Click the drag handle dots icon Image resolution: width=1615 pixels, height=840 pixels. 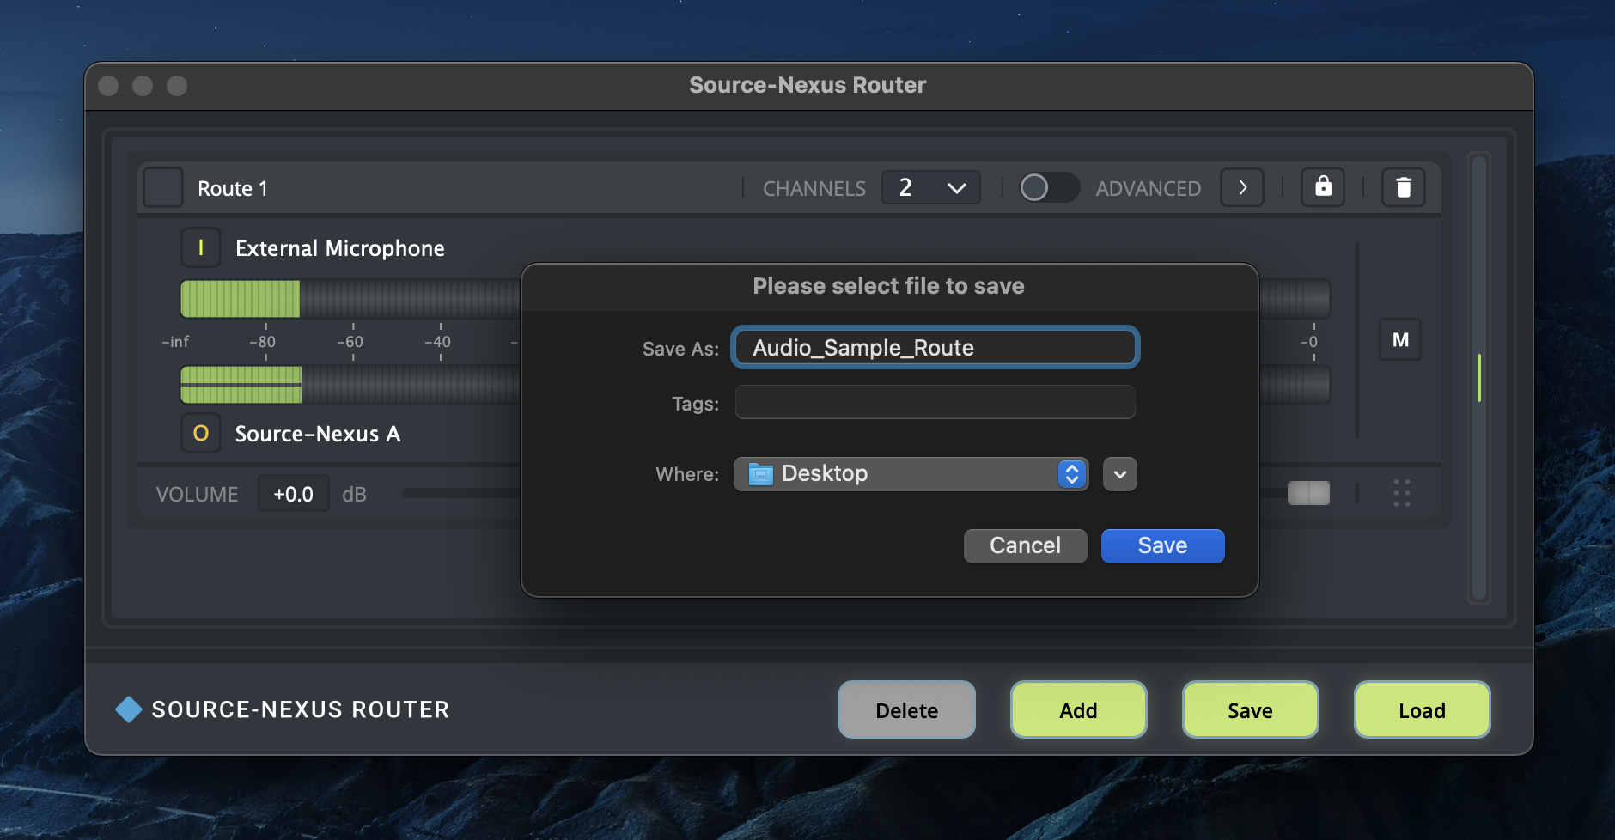pos(1401,493)
